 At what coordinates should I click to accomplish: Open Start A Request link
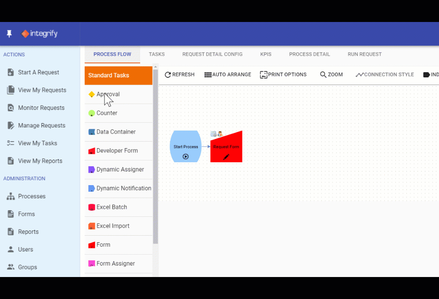pos(39,72)
